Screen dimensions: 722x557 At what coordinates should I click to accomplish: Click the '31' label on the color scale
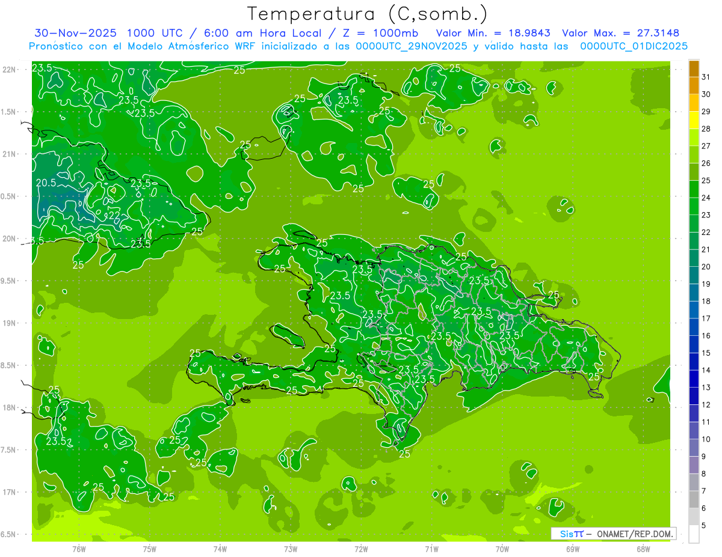[706, 77]
